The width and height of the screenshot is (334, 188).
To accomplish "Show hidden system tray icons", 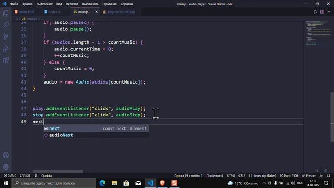I will [x=264, y=183].
